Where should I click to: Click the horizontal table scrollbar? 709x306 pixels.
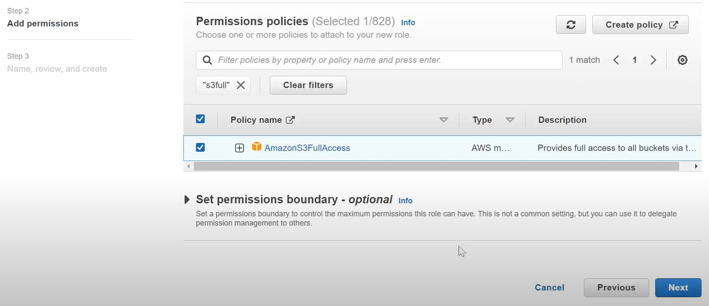point(436,166)
